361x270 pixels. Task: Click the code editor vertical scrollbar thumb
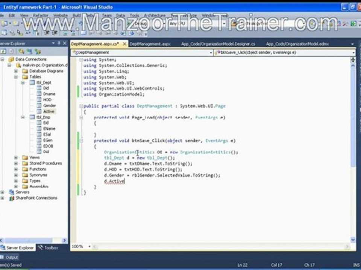(x=353, y=117)
